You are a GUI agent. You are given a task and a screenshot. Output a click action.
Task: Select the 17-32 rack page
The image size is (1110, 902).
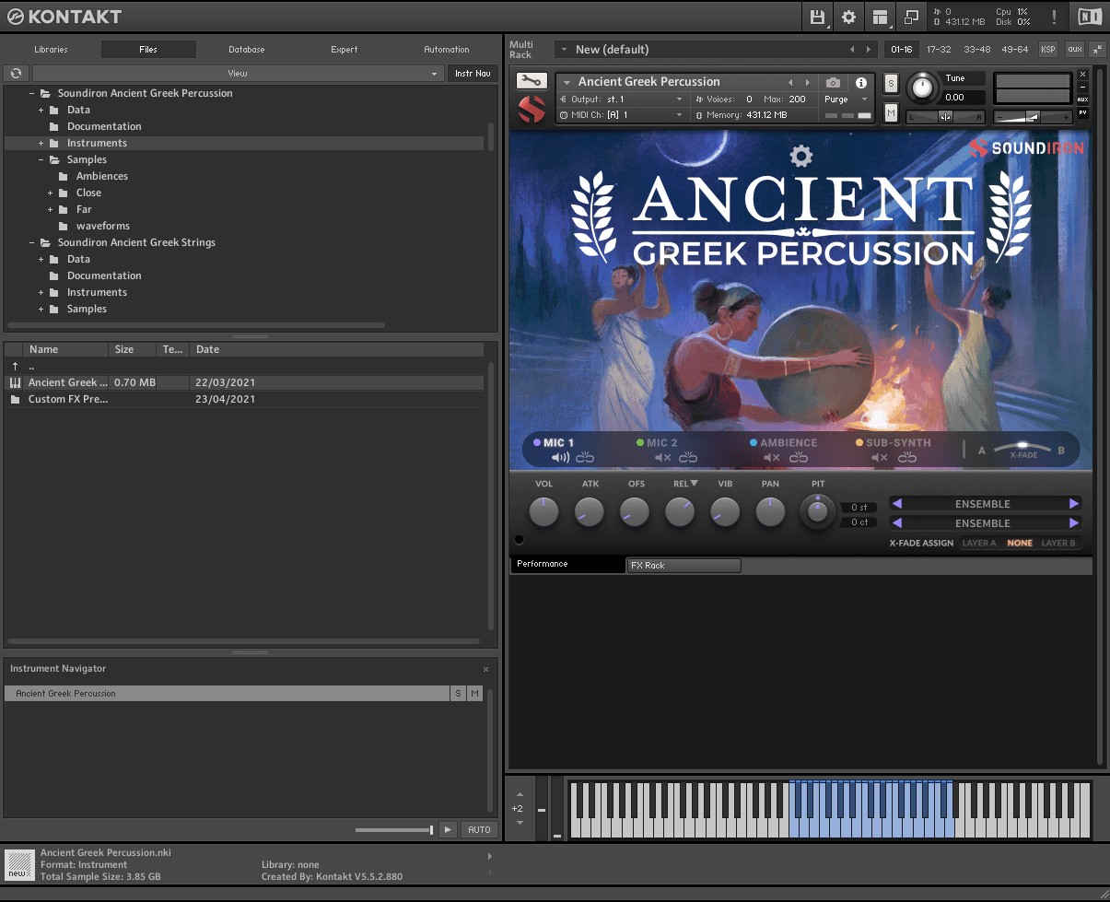click(x=939, y=50)
